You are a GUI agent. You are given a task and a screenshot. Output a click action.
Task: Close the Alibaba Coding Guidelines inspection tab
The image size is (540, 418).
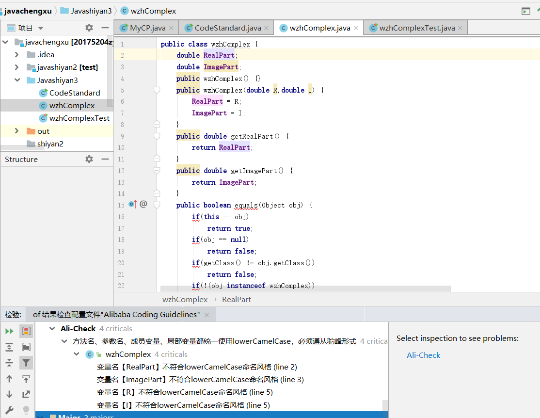coord(206,315)
